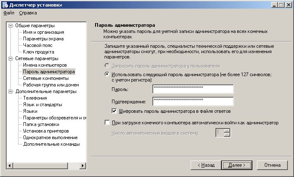Choose the use following administrator password option
Viewport: 294px width, 177px height.
107,75
